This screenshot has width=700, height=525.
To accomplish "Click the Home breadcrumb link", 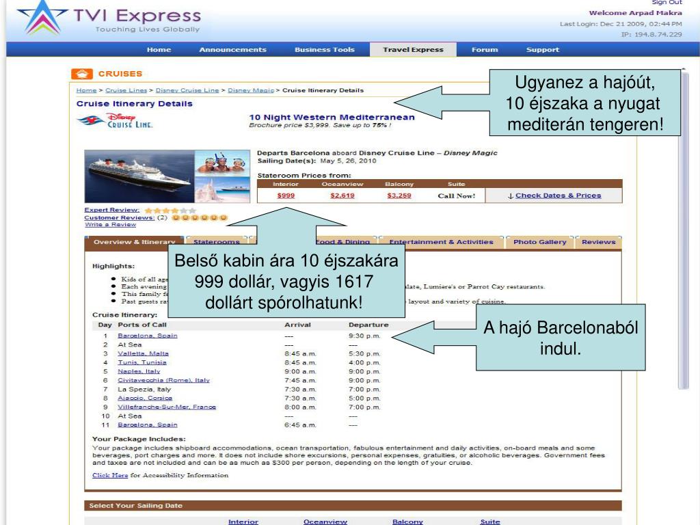I will click(86, 90).
